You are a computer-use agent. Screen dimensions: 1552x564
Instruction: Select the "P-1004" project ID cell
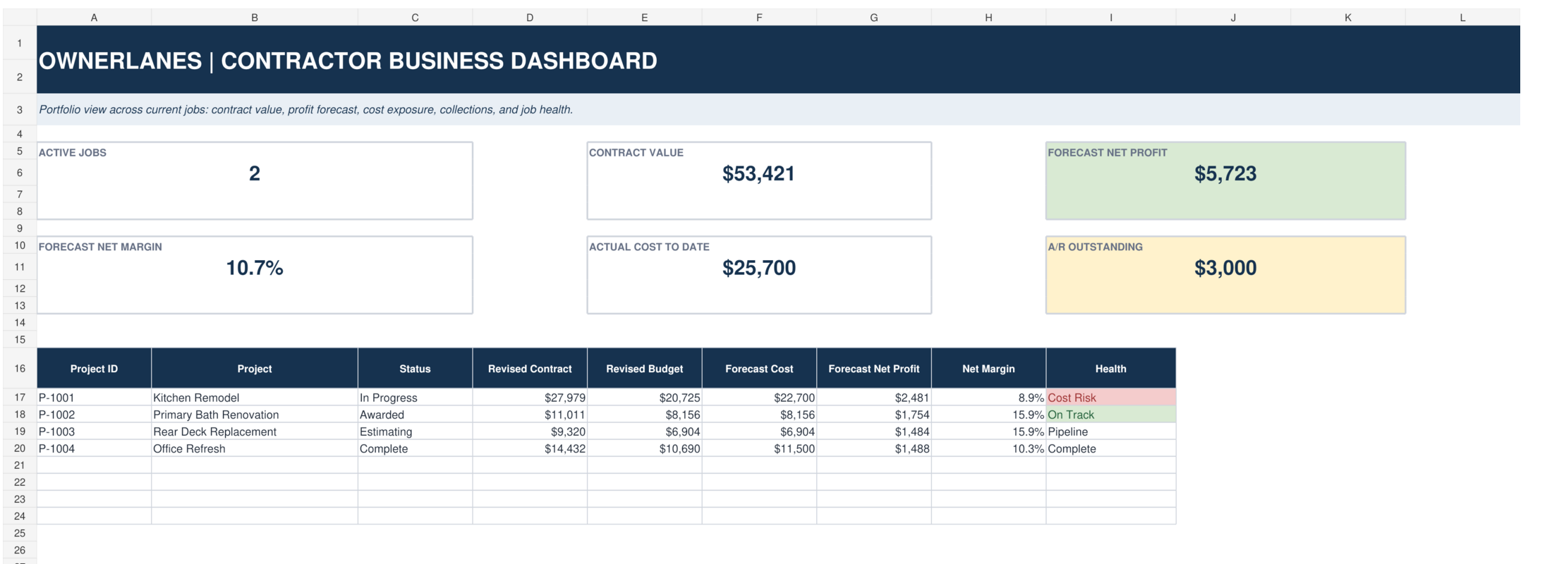click(x=94, y=448)
